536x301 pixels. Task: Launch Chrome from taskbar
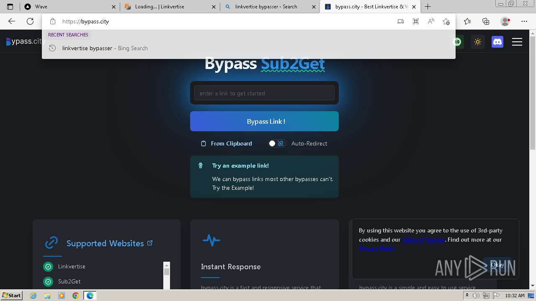(x=75, y=296)
